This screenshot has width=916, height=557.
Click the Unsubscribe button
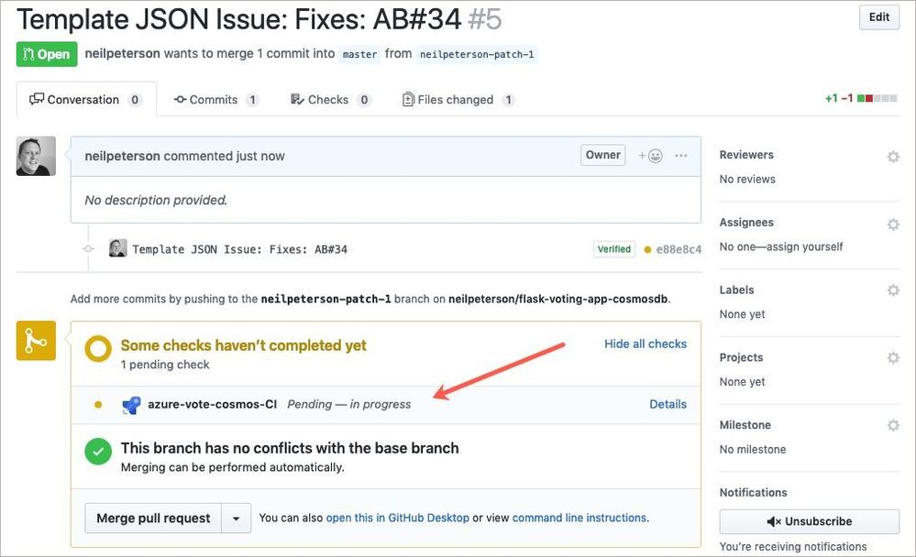click(809, 521)
